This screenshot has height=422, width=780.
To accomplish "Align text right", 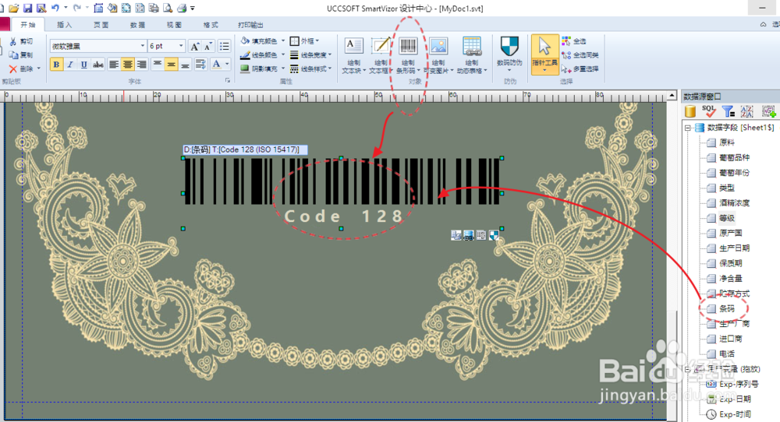I will pos(142,64).
